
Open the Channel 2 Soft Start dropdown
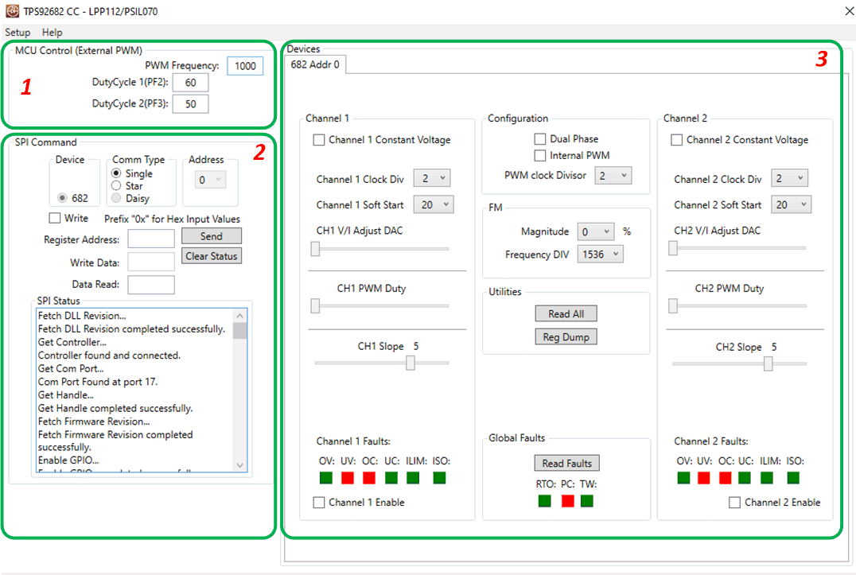(x=792, y=204)
